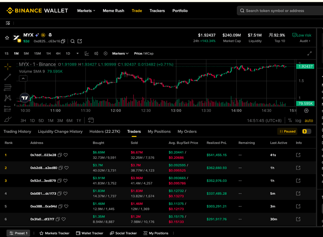This screenshot has width=323, height=237.
Task: Expand the Markets menu dropdown
Action: [86, 11]
